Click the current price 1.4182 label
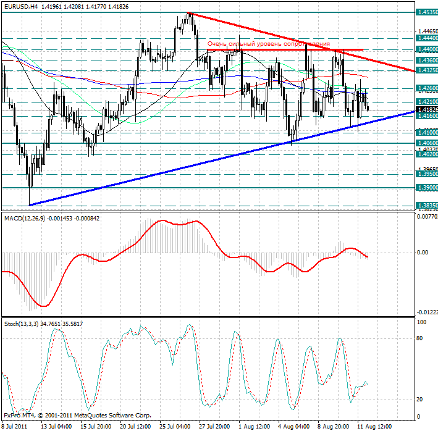 [427, 109]
